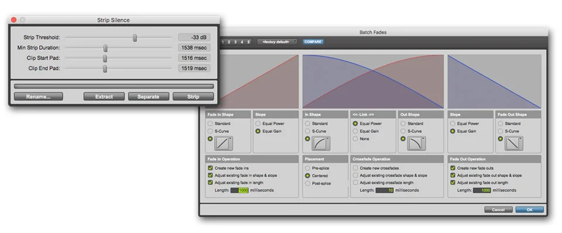This screenshot has height=233, width=562.
Task: Select the custom-curve radio button under Fade In Shape
Action: (x=210, y=139)
